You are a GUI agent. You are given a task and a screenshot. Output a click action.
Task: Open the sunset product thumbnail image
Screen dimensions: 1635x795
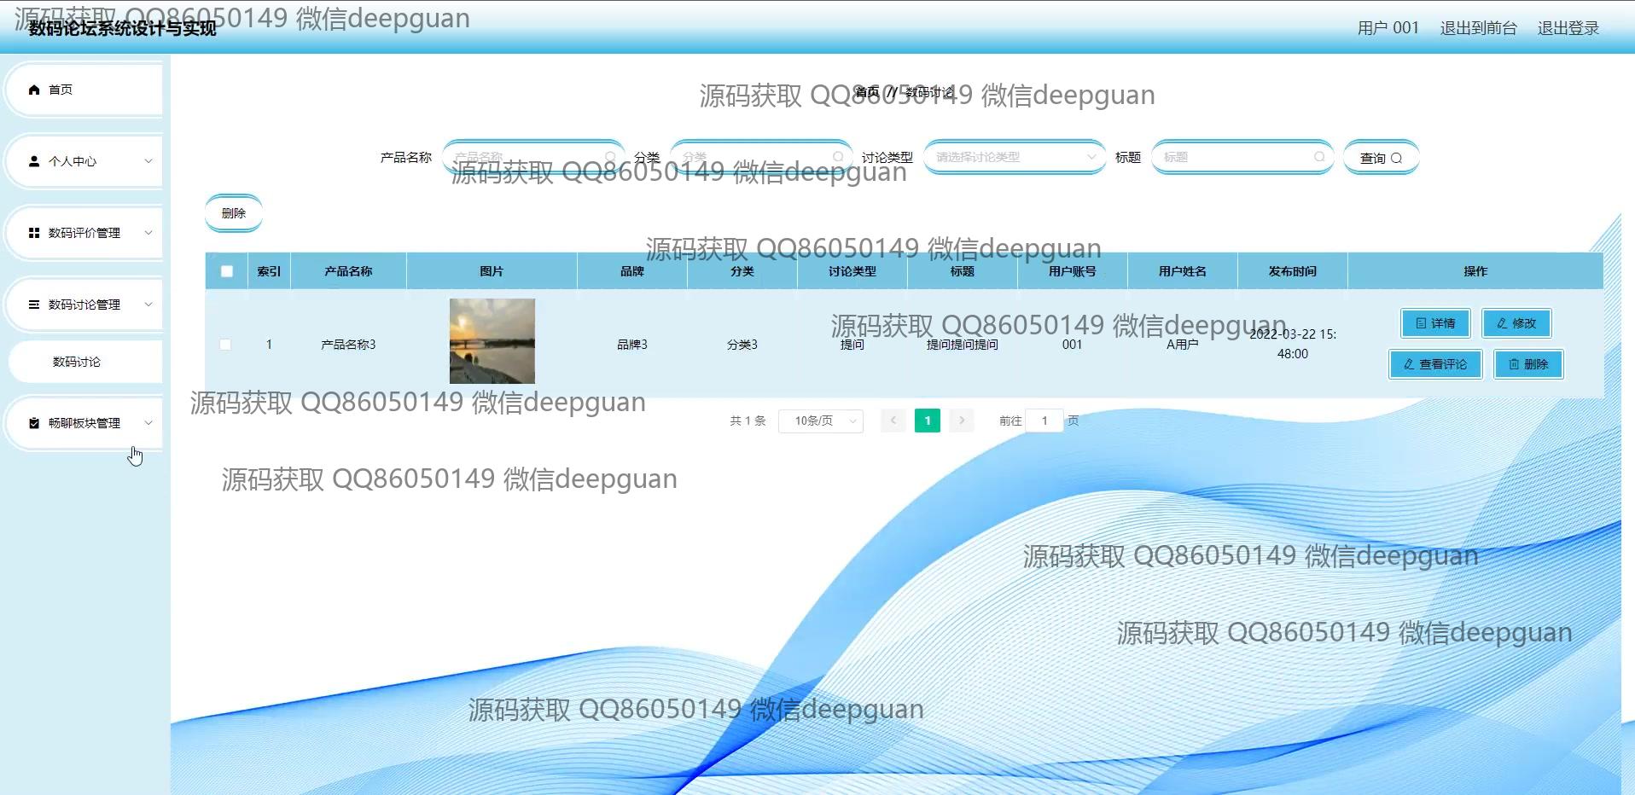[492, 341]
